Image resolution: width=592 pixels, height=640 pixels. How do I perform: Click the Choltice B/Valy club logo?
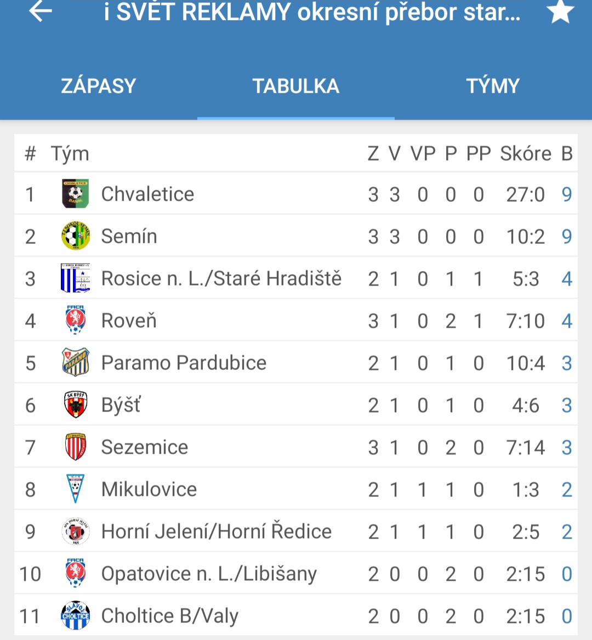pyautogui.click(x=75, y=615)
